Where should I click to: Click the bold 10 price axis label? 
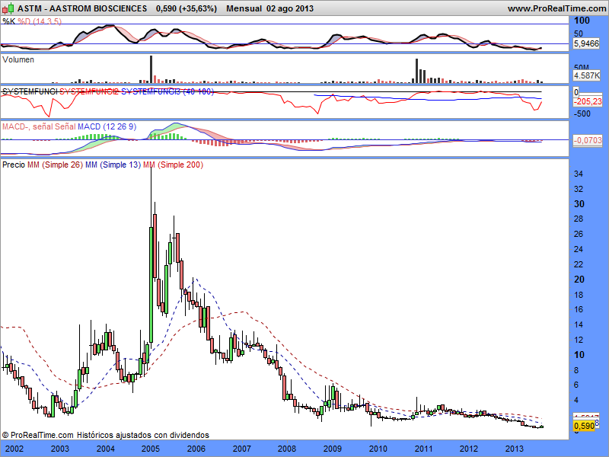(579, 355)
